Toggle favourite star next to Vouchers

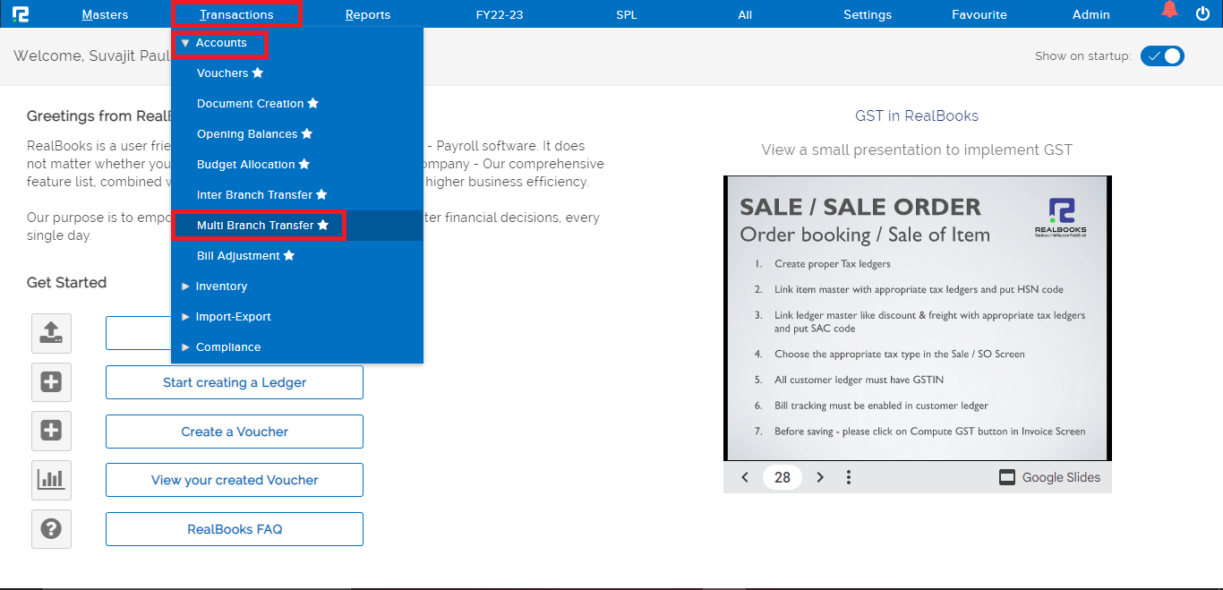(x=258, y=73)
